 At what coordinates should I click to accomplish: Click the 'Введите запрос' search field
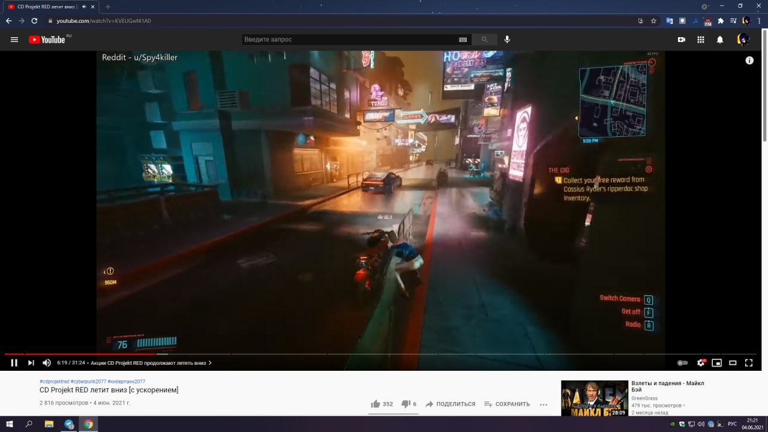click(x=350, y=40)
